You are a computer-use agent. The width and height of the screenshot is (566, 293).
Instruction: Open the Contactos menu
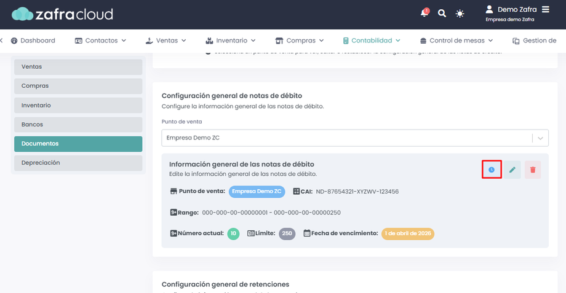100,41
